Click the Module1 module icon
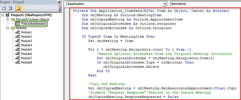Image resolution: width=241 pixels, height=100 pixels. point(18,32)
